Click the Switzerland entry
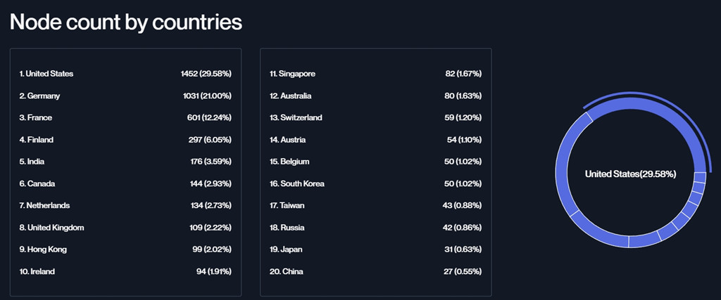Screen dimensions: 721x300 pyautogui.click(x=376, y=118)
